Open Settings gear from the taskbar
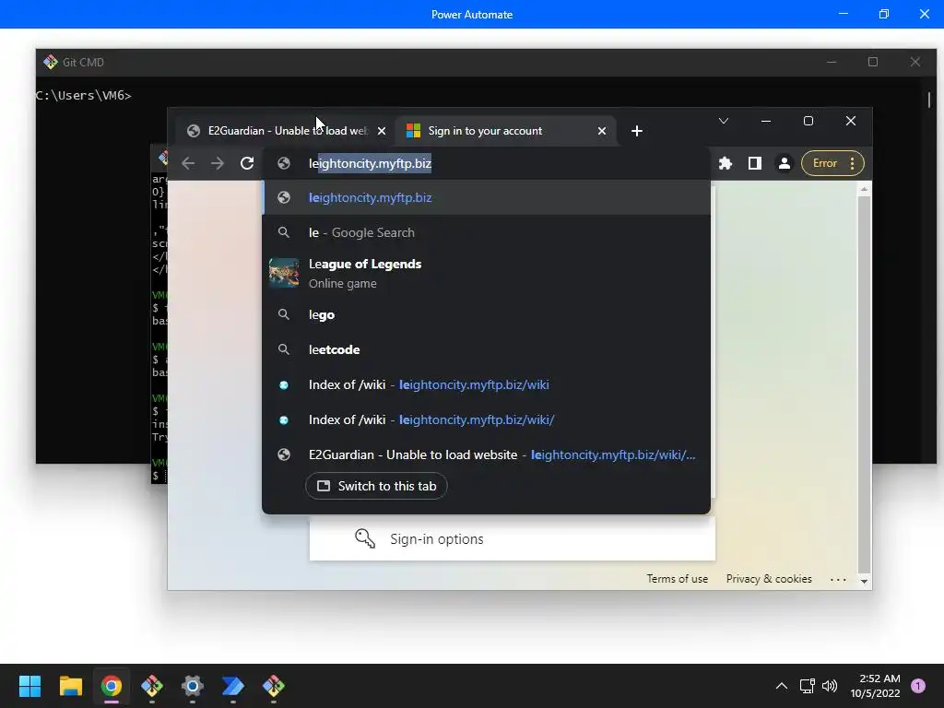 [192, 686]
